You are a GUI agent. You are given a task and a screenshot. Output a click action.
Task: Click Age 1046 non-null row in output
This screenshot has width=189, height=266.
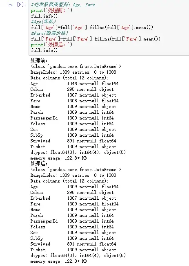point(74,83)
